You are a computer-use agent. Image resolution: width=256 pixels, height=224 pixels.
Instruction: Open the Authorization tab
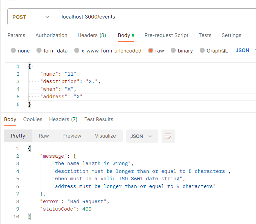(x=51, y=35)
